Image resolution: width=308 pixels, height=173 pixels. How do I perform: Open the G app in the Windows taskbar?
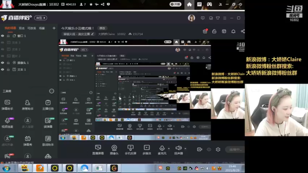coord(114,168)
